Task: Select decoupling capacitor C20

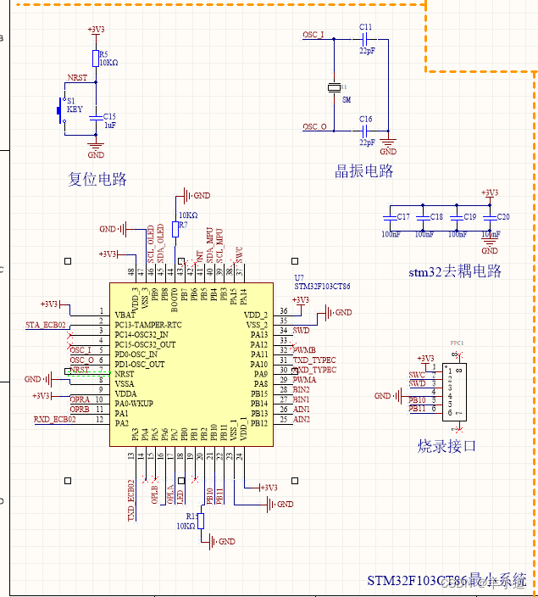Action: [490, 218]
